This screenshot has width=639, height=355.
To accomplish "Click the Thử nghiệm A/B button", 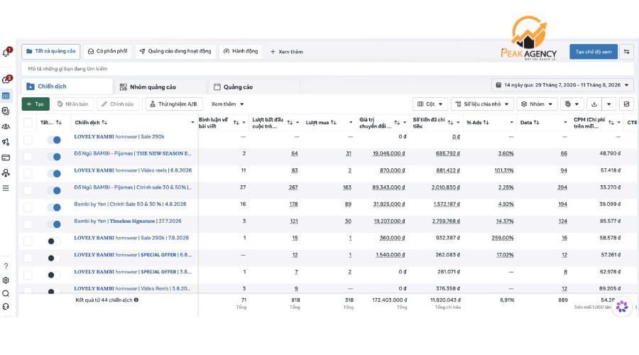I will (x=173, y=104).
